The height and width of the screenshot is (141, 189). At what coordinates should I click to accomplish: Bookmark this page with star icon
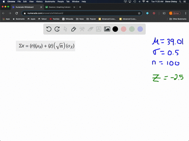[x=139, y=13]
